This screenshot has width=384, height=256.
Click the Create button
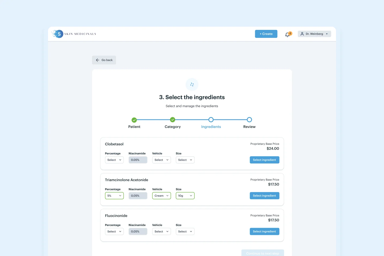(x=266, y=34)
